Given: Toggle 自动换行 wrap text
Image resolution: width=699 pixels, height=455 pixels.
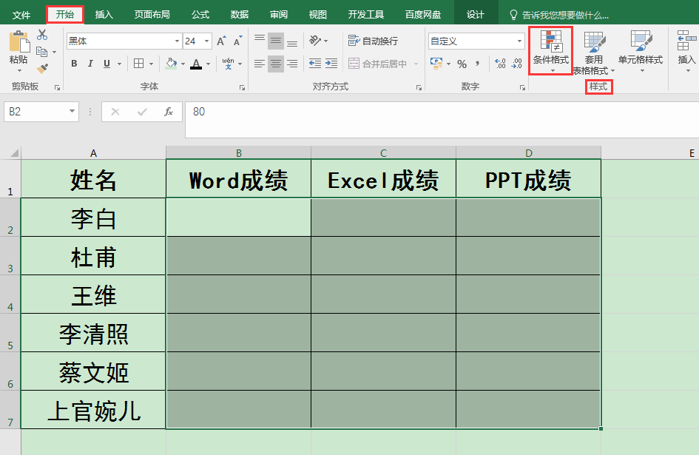Looking at the screenshot, I should 373,41.
